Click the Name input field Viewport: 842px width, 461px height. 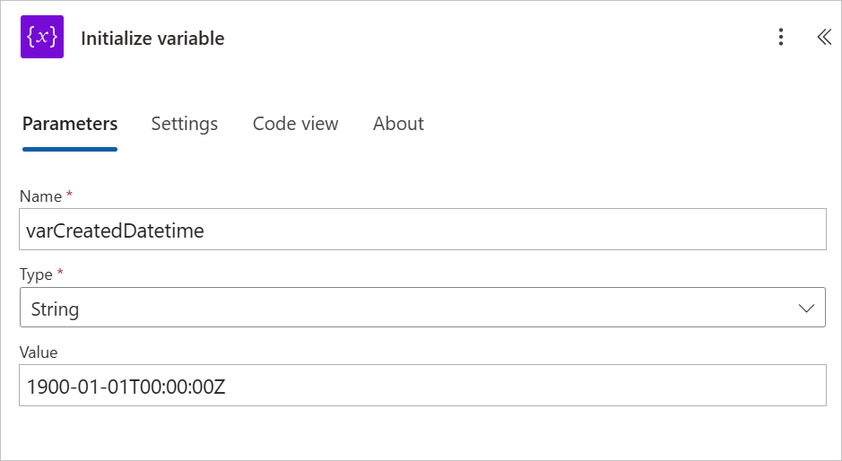pyautogui.click(x=421, y=230)
